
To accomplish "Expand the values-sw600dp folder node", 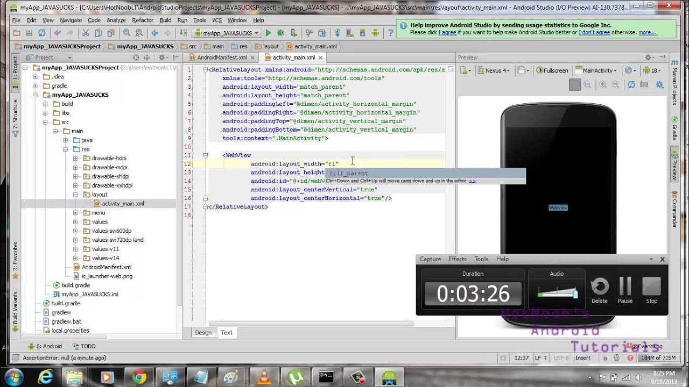I will (75, 231).
